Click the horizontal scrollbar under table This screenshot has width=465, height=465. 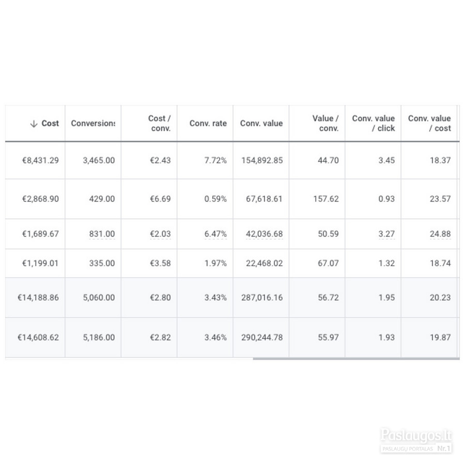356,359
